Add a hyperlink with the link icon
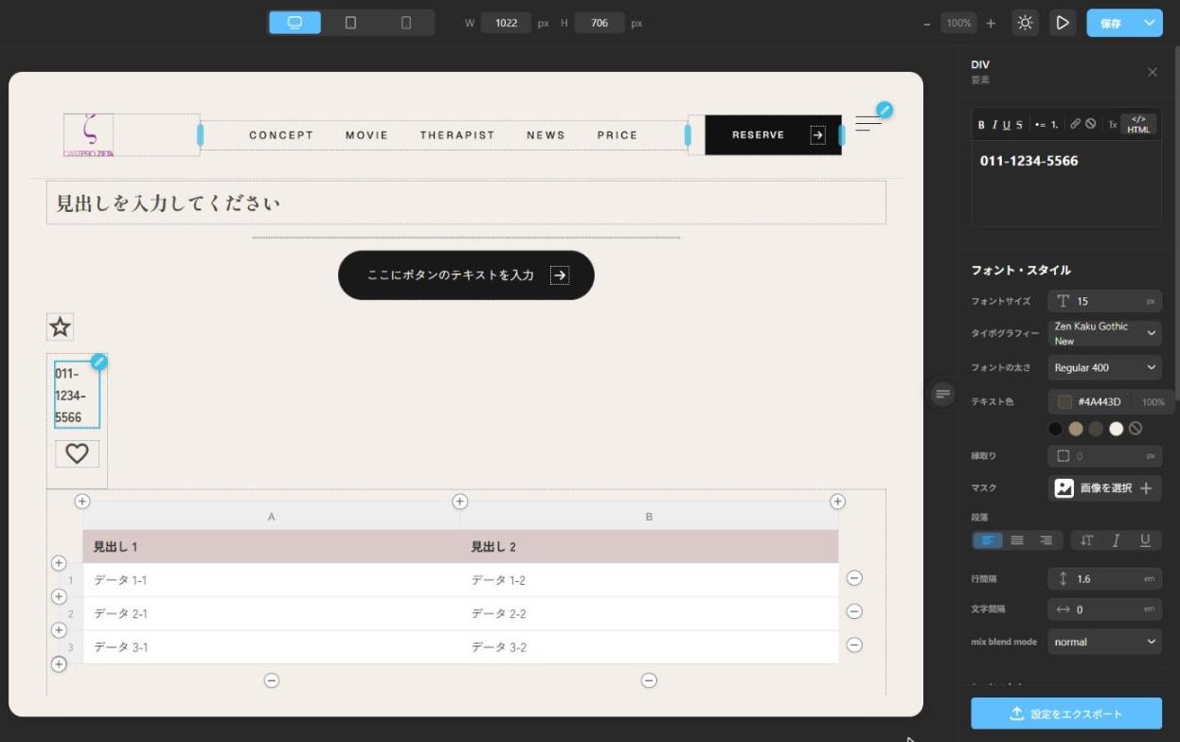 (x=1075, y=124)
